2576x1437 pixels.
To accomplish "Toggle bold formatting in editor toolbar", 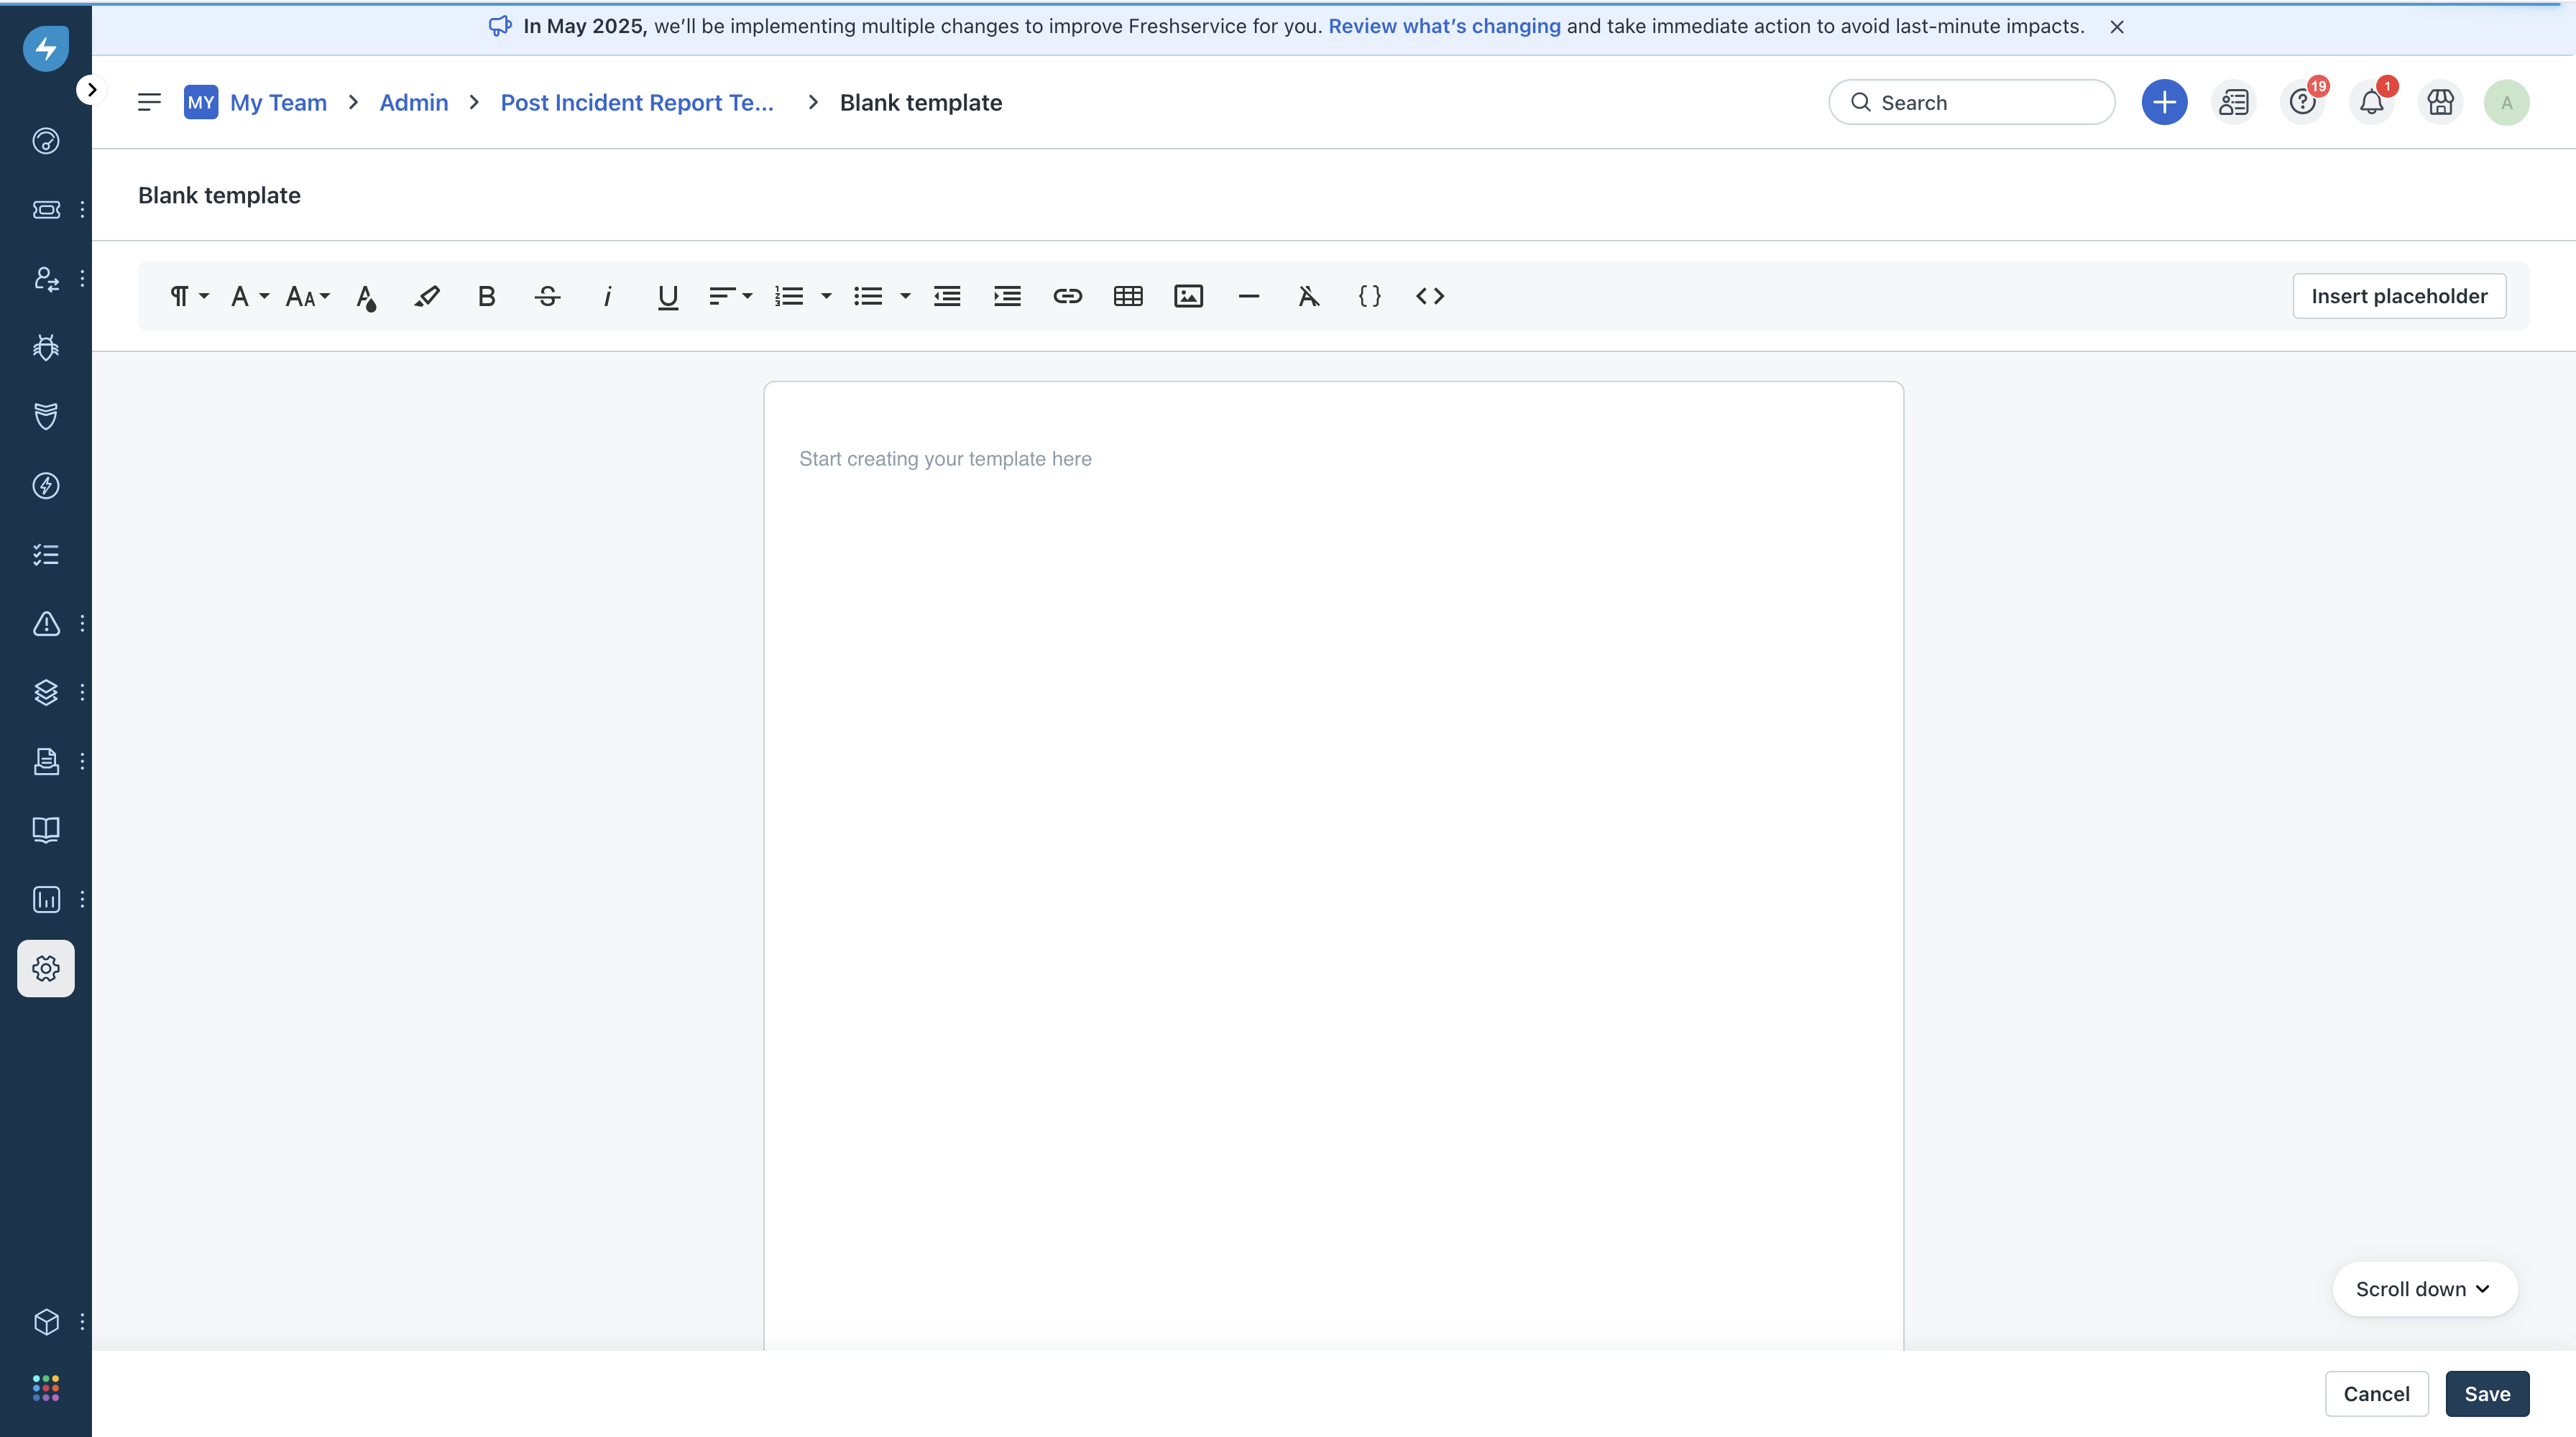I will (486, 296).
